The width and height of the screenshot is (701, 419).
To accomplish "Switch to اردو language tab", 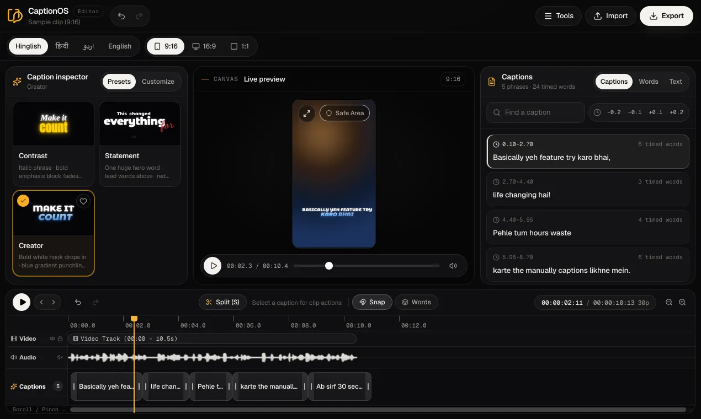I will (88, 46).
